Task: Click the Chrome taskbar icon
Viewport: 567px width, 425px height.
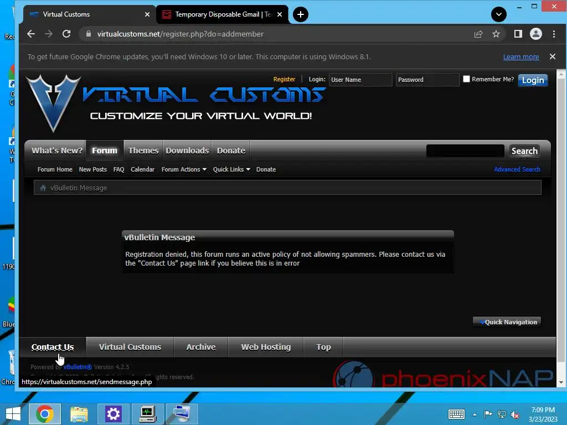Action: (x=44, y=414)
